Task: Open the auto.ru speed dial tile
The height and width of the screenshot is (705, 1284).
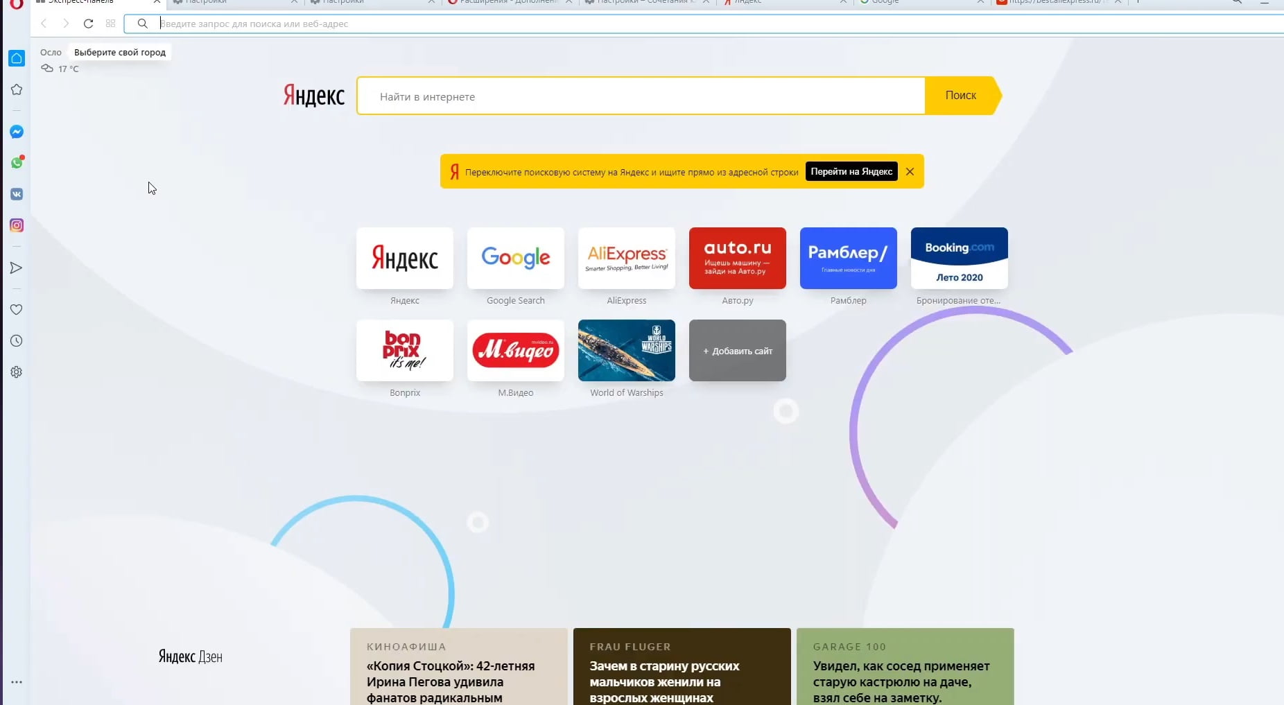Action: (x=738, y=259)
